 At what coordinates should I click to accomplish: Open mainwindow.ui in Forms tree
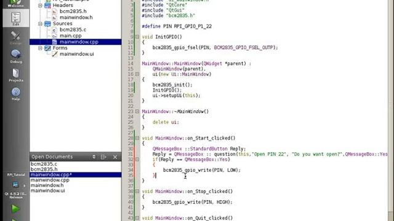pyautogui.click(x=76, y=54)
